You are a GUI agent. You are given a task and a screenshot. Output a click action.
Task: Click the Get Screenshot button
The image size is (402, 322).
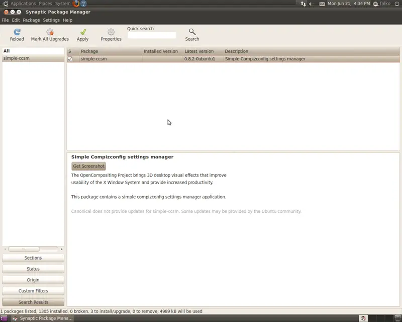click(x=89, y=166)
